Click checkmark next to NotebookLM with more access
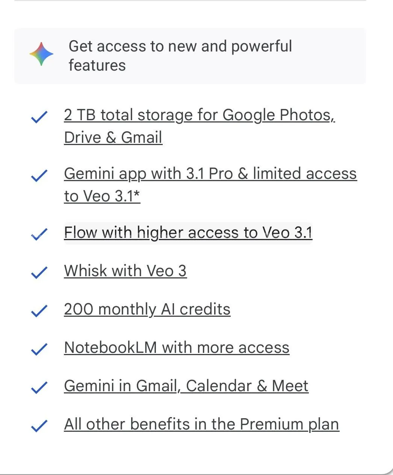Image resolution: width=393 pixels, height=475 pixels. coord(39,349)
